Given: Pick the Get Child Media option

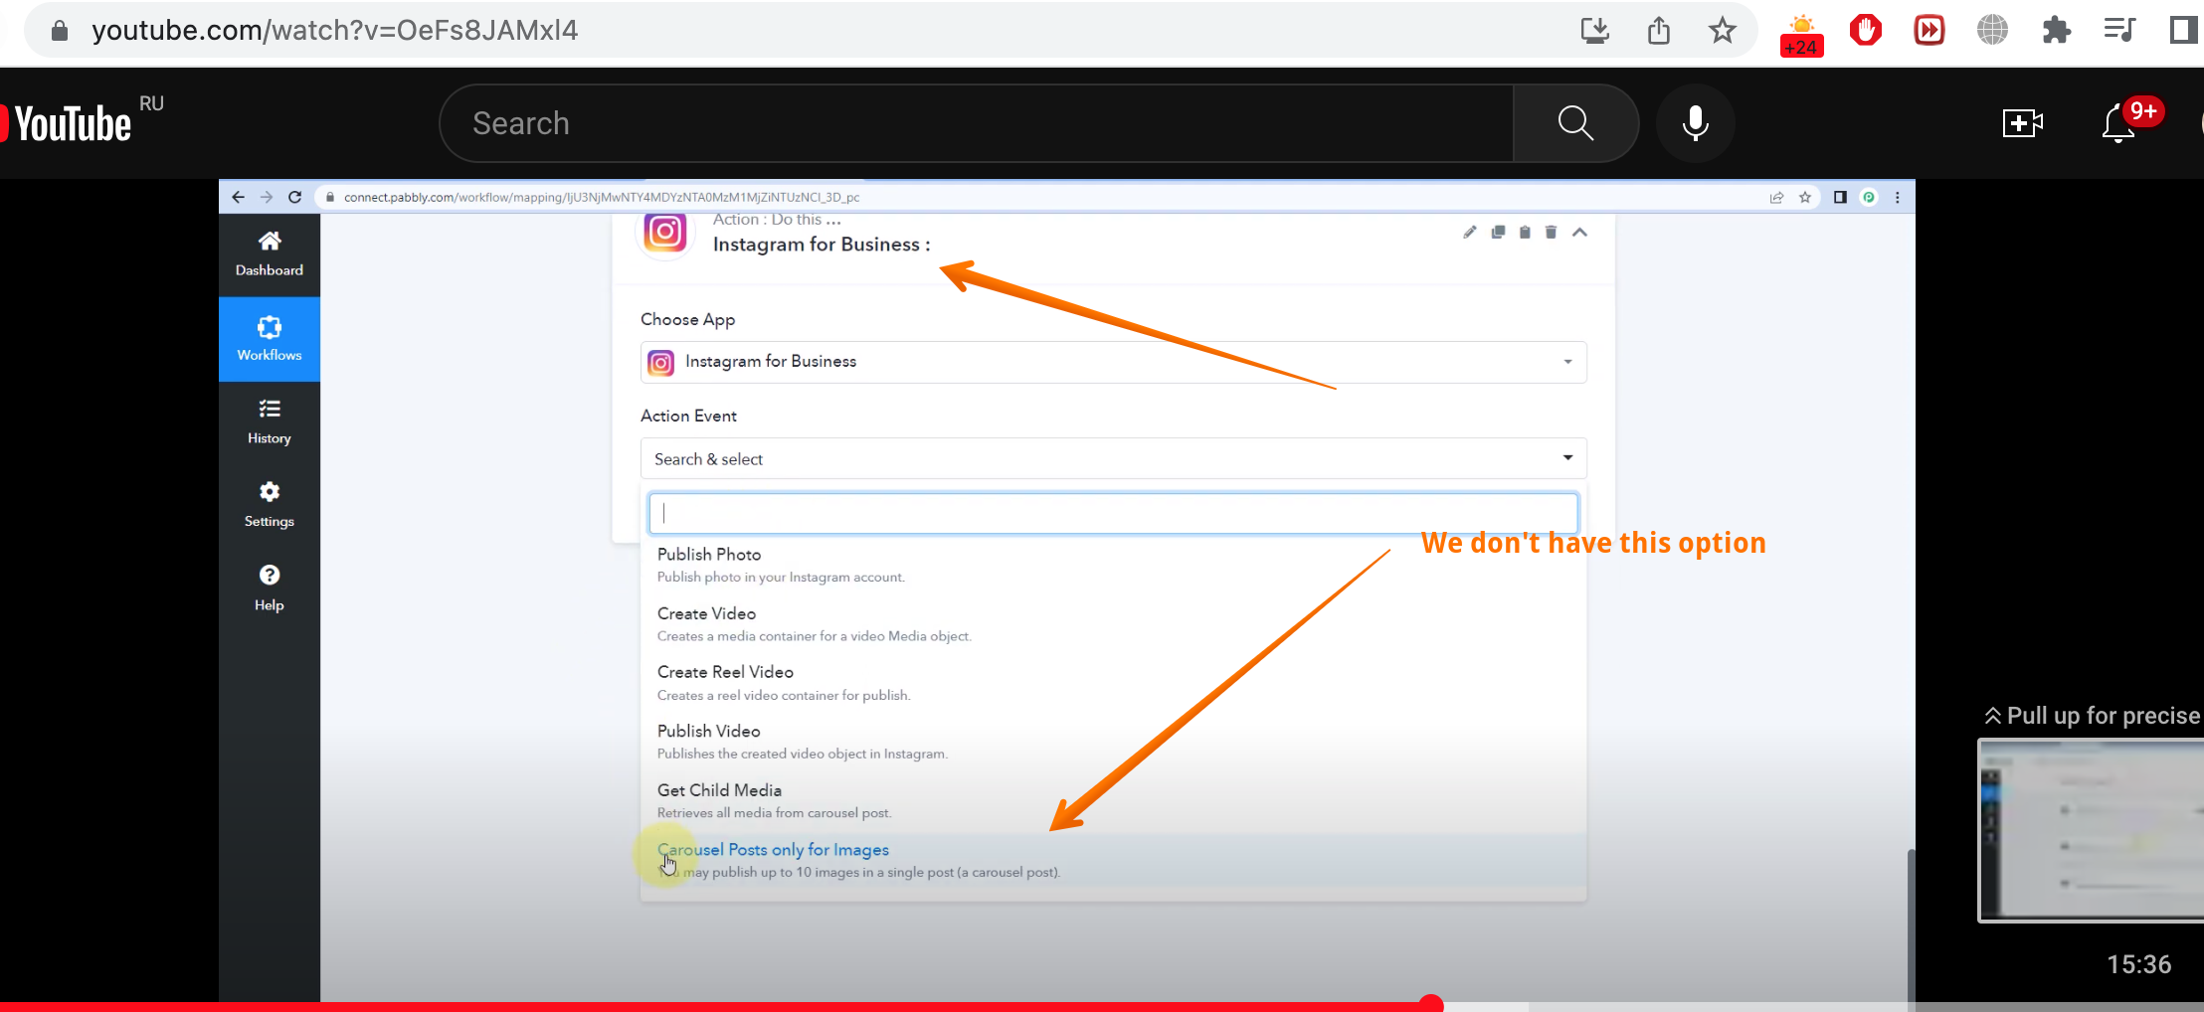Looking at the screenshot, I should (1113, 800).
